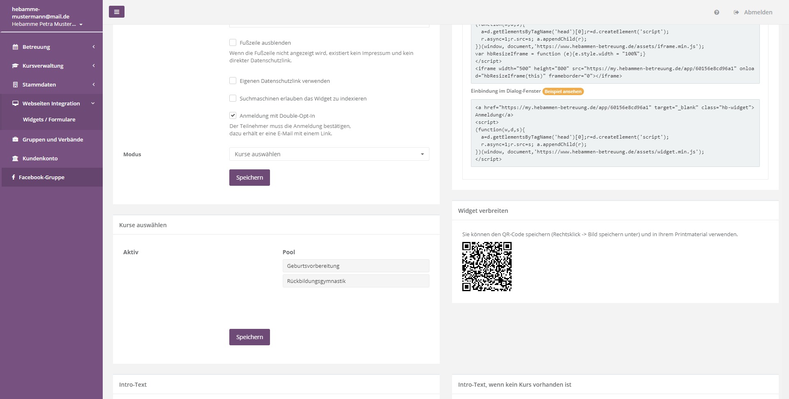
Task: Open the help question mark icon
Action: click(x=716, y=12)
